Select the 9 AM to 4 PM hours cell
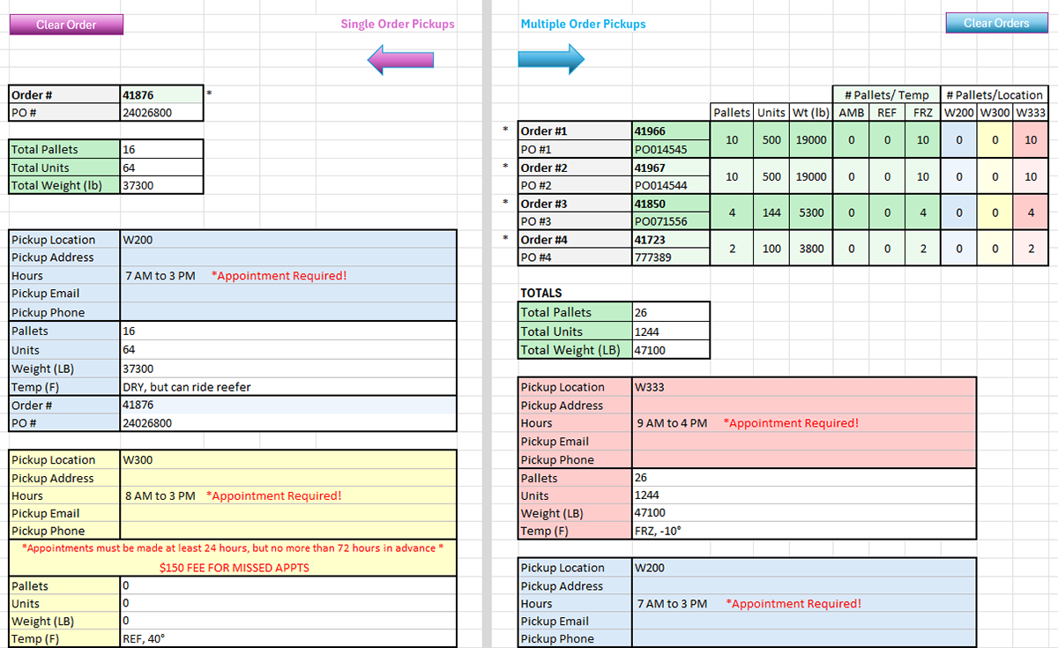1058x648 pixels. click(x=804, y=423)
